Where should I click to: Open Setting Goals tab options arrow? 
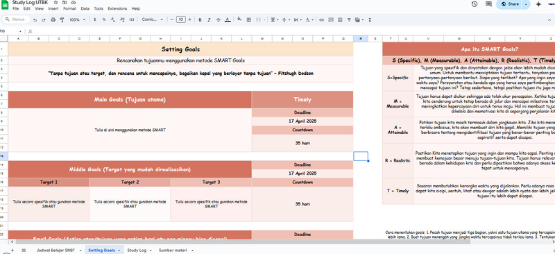[x=119, y=250]
